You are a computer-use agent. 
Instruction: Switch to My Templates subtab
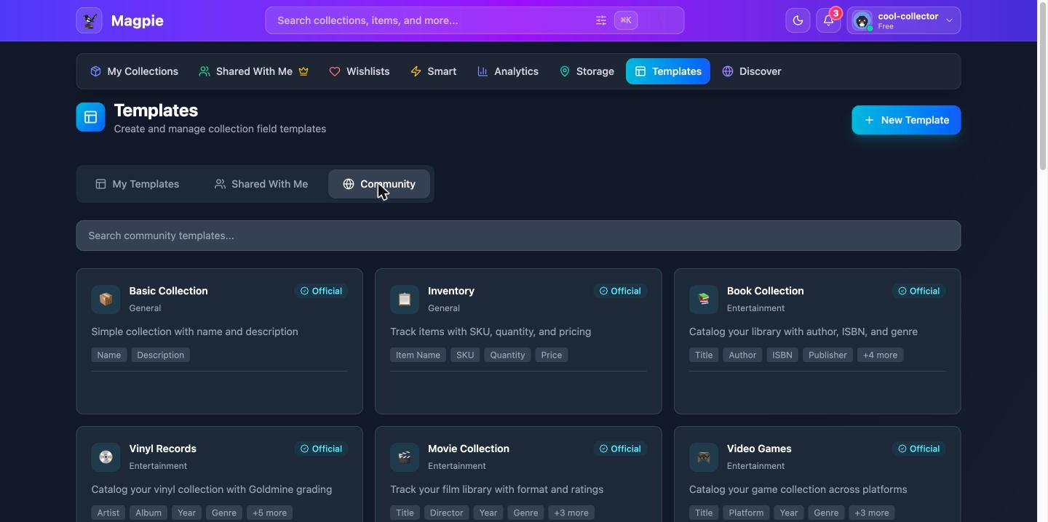138,184
